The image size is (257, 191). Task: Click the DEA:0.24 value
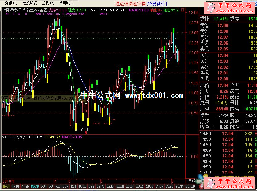(52, 137)
